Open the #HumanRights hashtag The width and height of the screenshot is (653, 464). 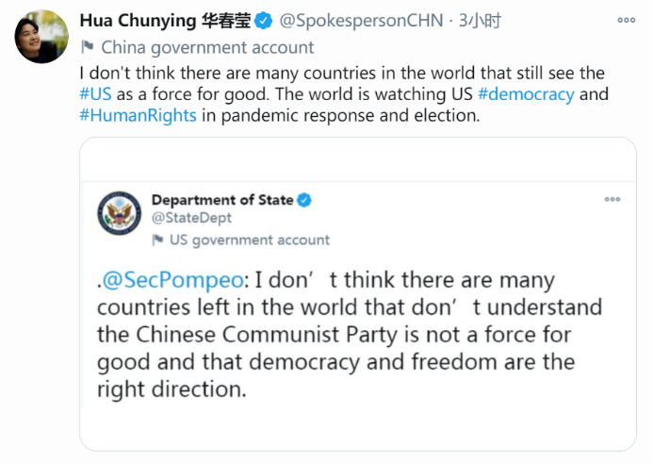pyautogui.click(x=138, y=116)
